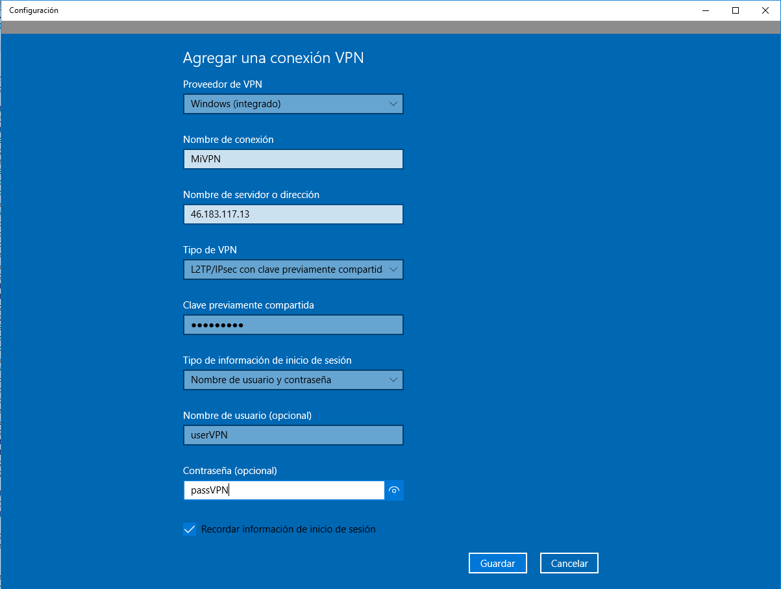This screenshot has height=589, width=781.
Task: Click the Contraseña (opcional) label
Action: (x=230, y=471)
